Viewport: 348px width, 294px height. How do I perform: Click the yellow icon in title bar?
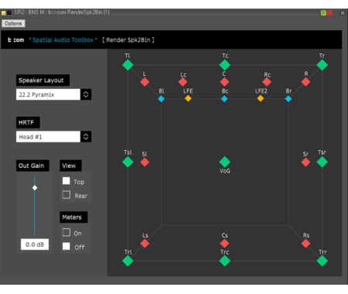3,12
